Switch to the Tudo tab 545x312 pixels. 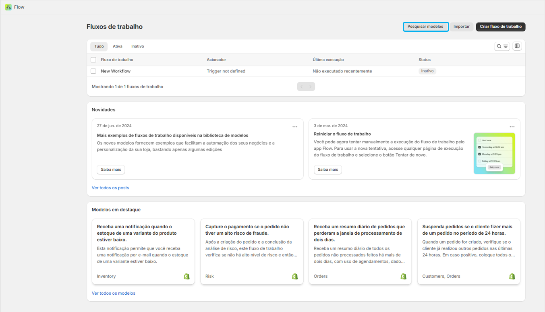[x=99, y=46]
